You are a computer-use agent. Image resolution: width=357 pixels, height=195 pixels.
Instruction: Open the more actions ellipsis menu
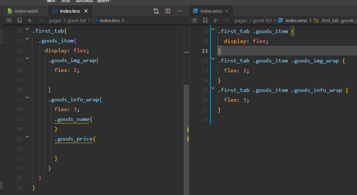(179, 11)
